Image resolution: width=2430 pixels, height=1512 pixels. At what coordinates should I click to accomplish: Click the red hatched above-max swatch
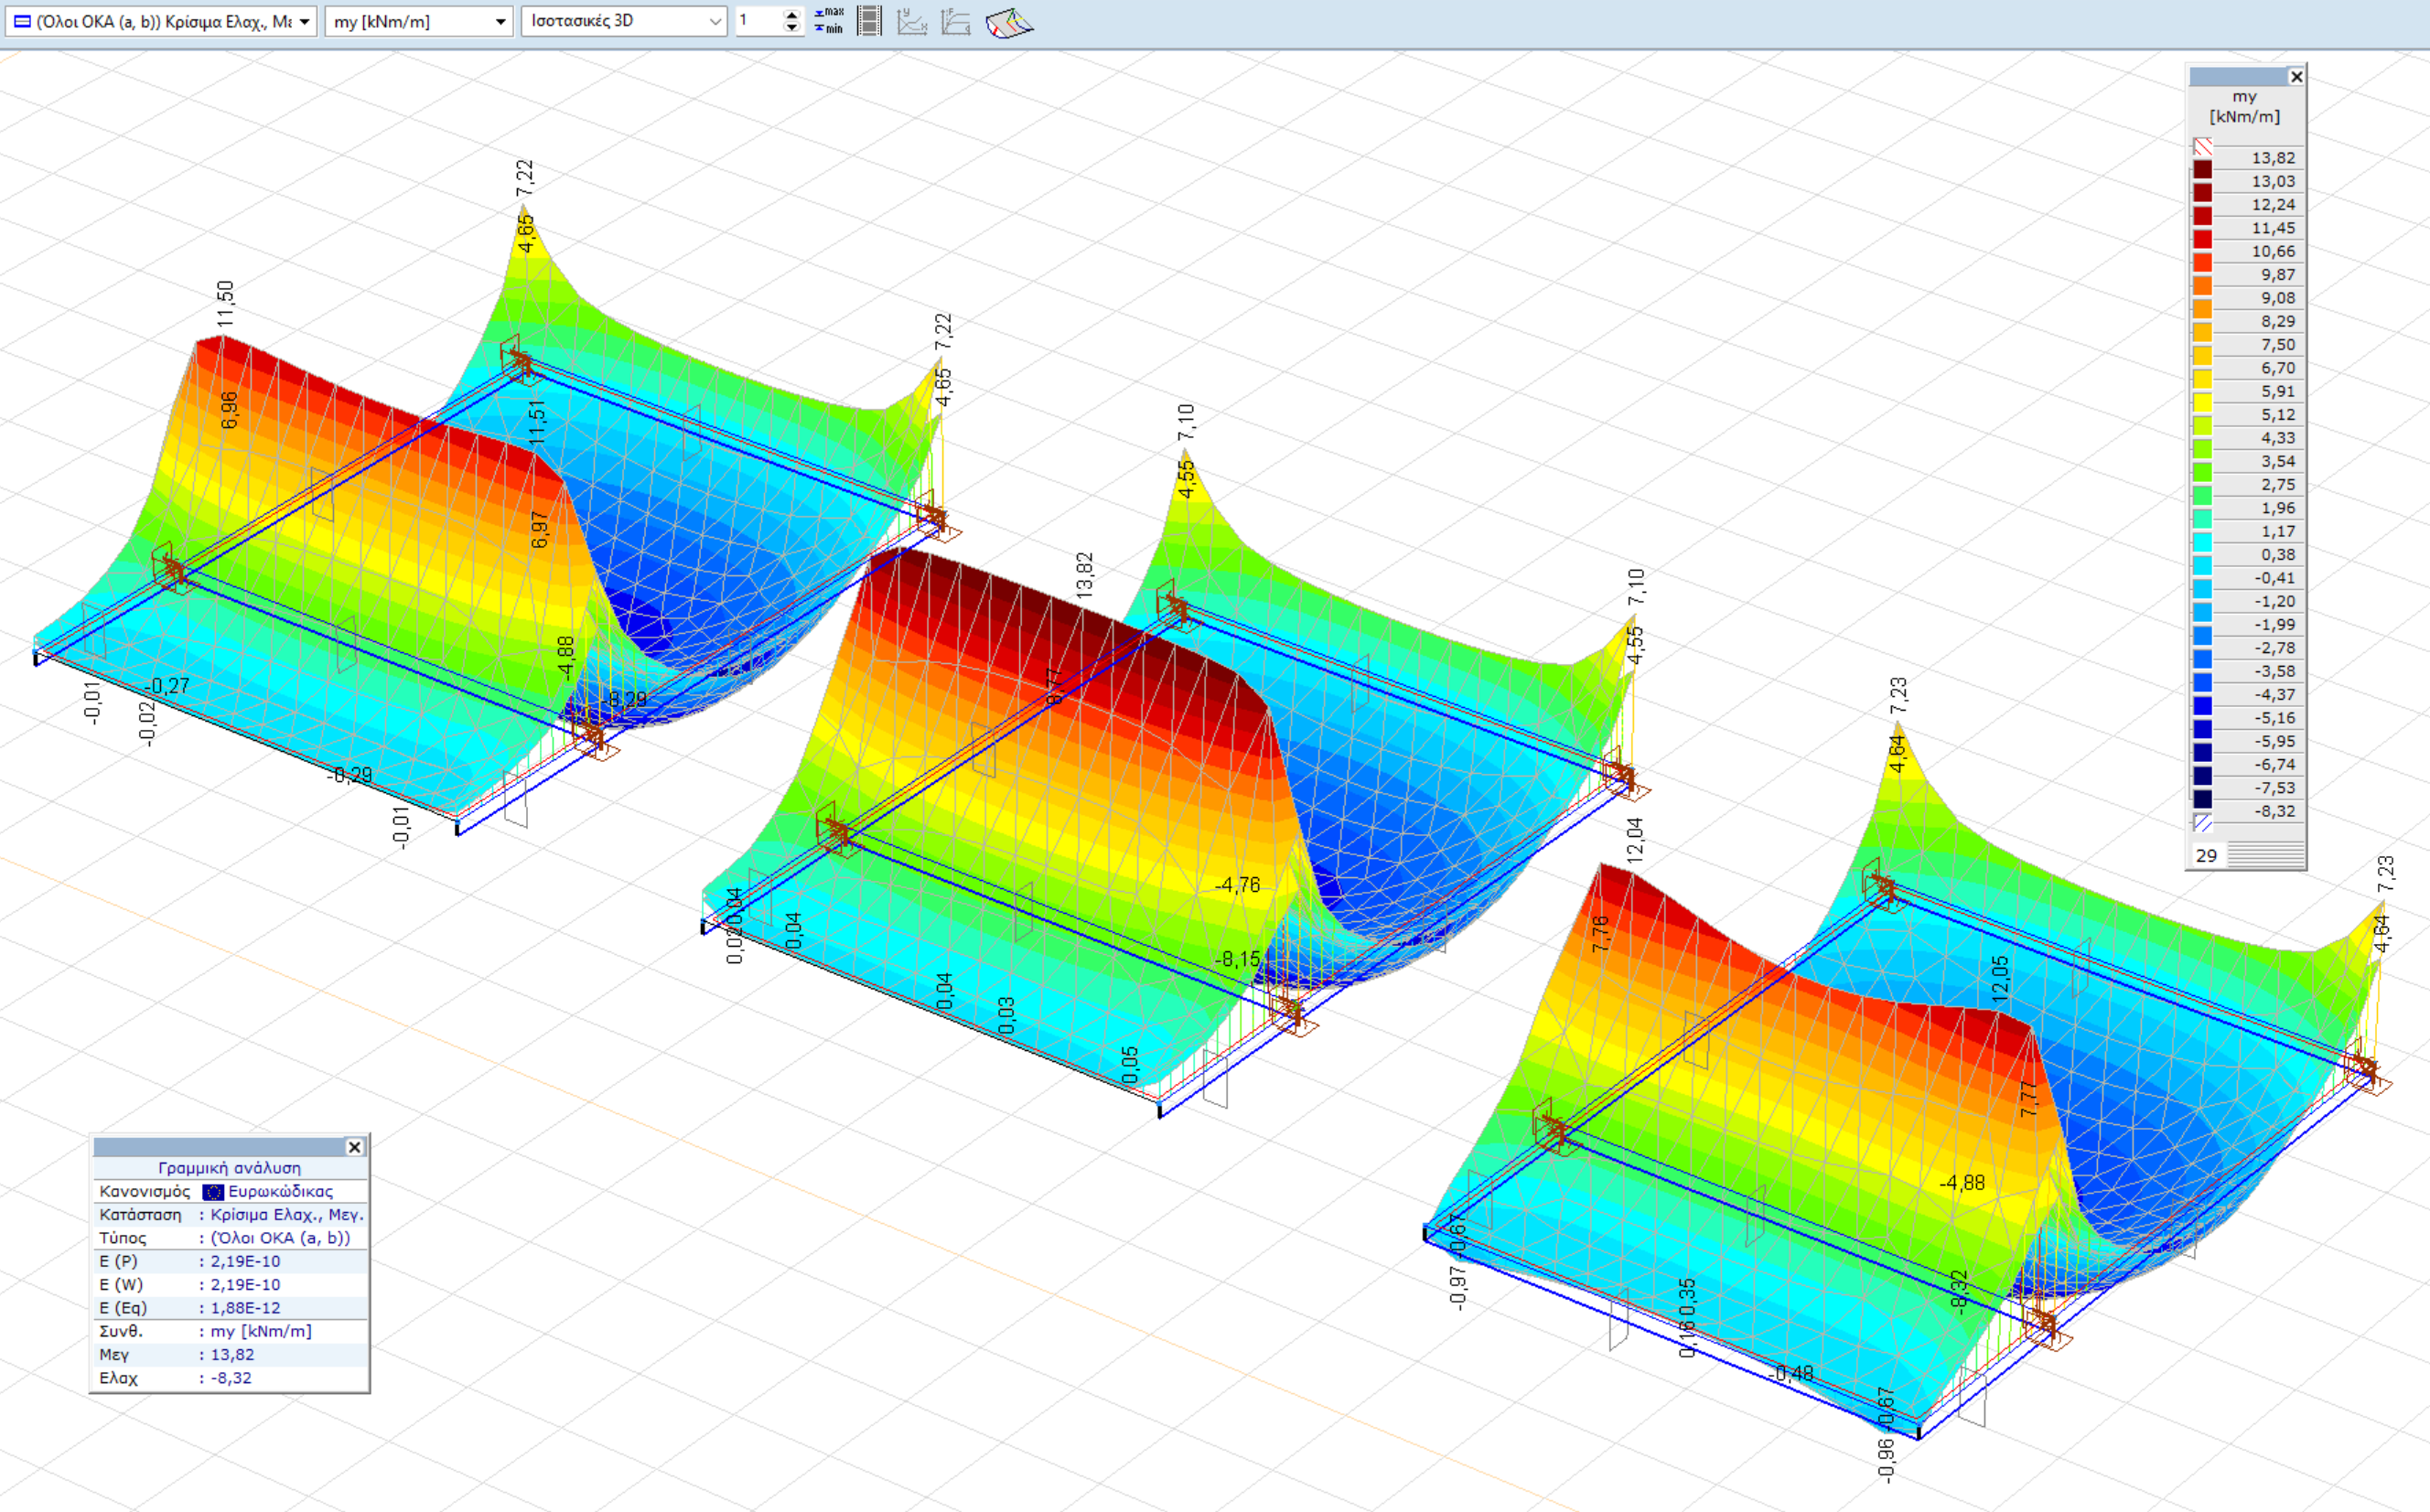pyautogui.click(x=2202, y=146)
